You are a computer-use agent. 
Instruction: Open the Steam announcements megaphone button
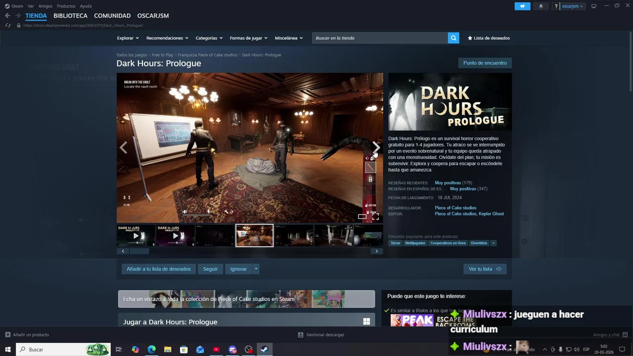[522, 6]
